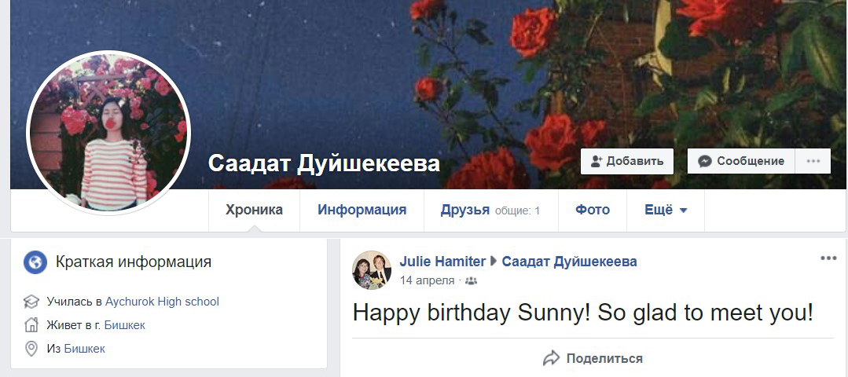
Task: Open the round profile picture
Action: coord(108,133)
